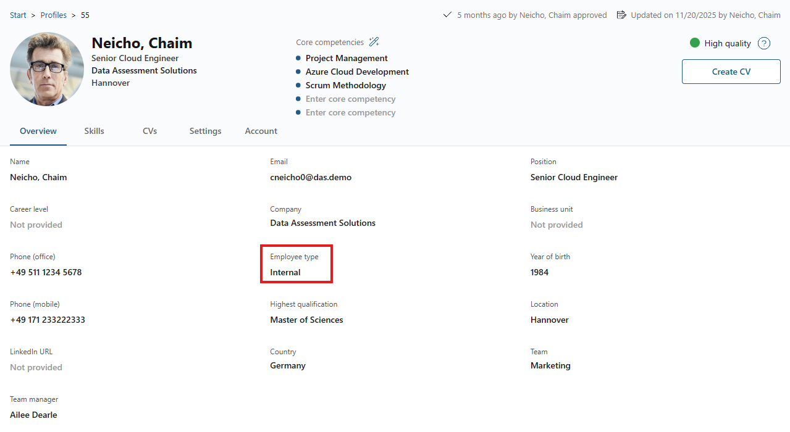Screen dimensions: 790x432
Task: Click Hannover in the profile header
Action: 111,83
